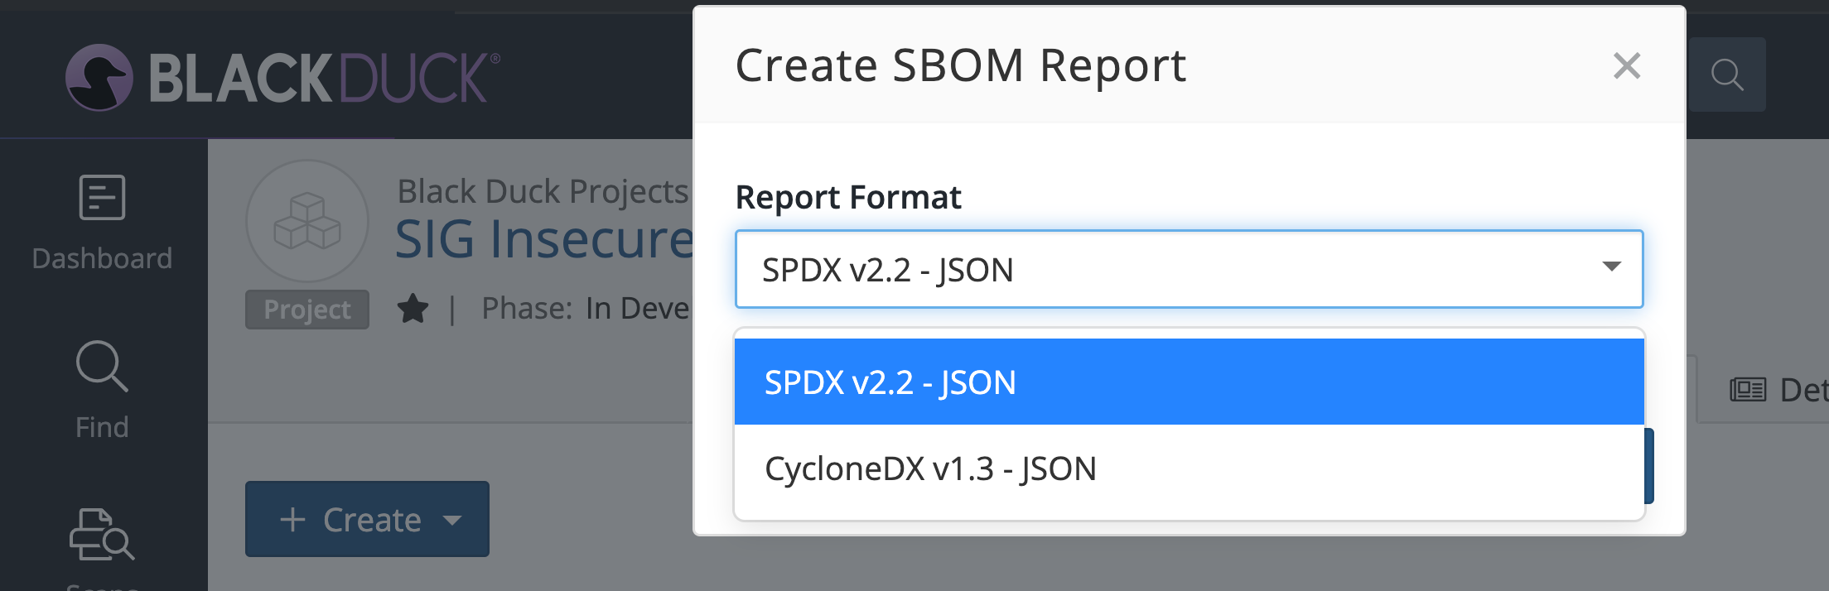Select the Find magnifier tool
This screenshot has width=1829, height=591.
coord(101,367)
